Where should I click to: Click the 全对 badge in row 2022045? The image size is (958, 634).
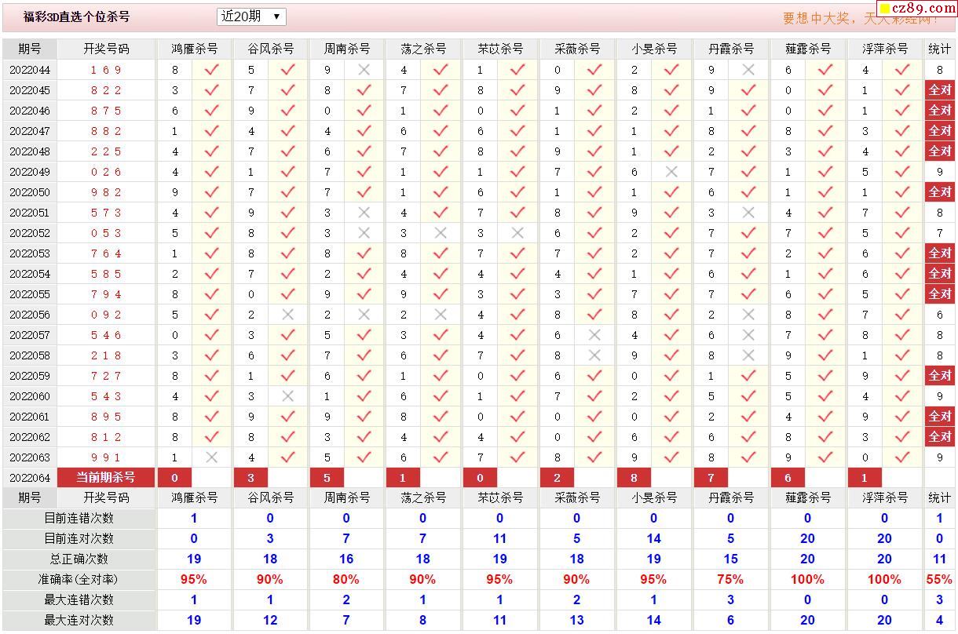coord(940,90)
